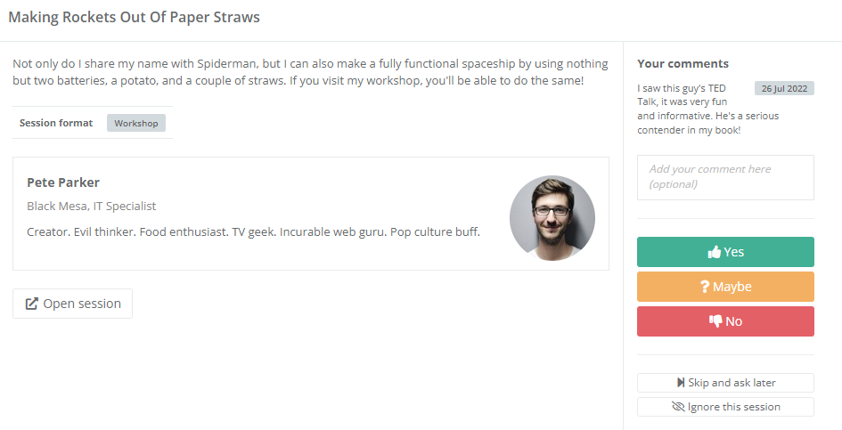This screenshot has width=842, height=430.
Task: Click the existing TED Talk comment text
Action: [689, 110]
